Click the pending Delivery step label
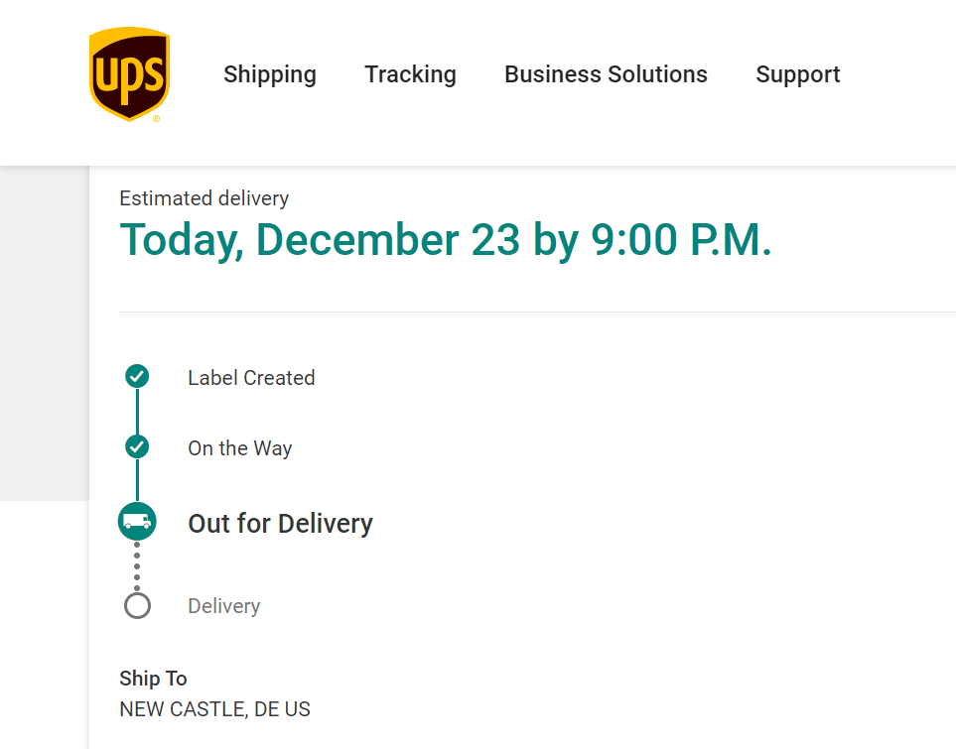 tap(224, 606)
